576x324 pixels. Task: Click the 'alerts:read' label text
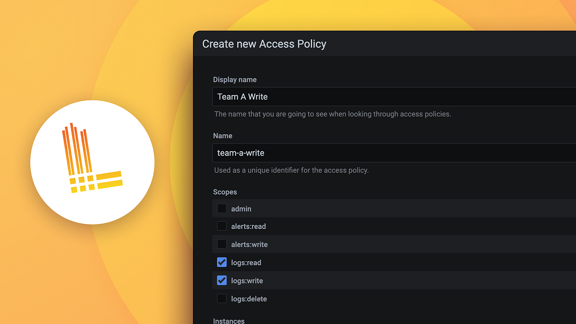pos(249,227)
